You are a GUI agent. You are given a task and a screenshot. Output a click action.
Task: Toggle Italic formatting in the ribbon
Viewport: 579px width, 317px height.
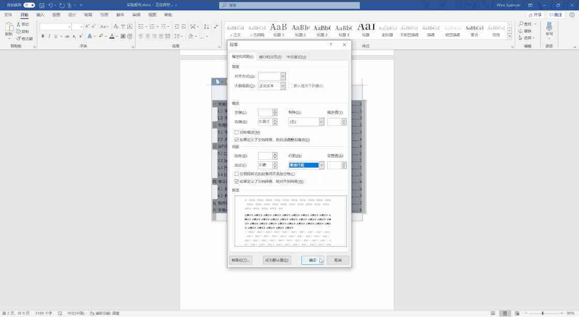click(x=49, y=36)
